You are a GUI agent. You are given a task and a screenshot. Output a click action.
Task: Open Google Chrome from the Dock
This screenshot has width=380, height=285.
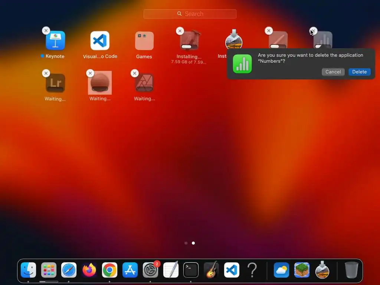coord(109,270)
